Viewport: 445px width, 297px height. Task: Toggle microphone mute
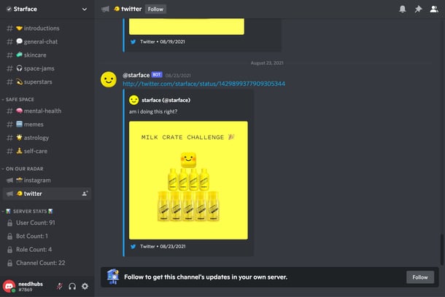pyautogui.click(x=60, y=286)
